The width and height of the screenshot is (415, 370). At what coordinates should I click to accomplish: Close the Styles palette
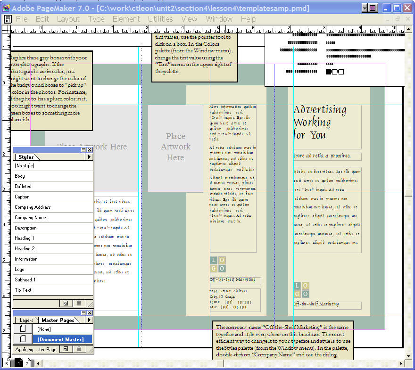click(90, 150)
